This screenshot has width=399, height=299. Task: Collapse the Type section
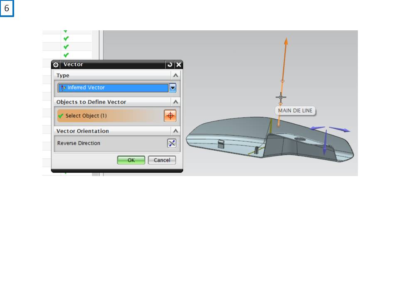(175, 76)
